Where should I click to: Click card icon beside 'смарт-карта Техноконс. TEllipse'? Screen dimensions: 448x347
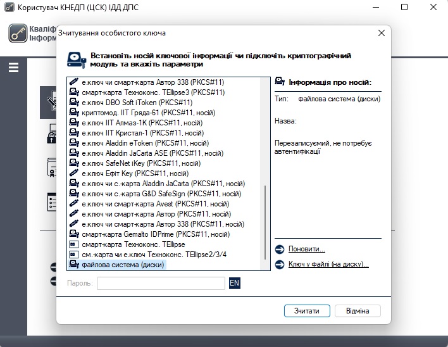coord(74,244)
